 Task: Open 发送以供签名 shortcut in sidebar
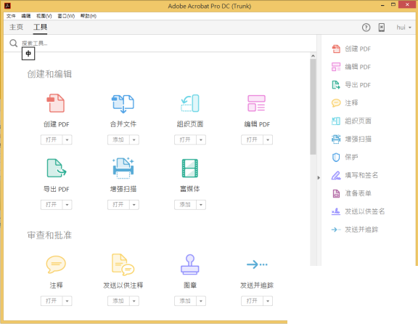(x=358, y=211)
